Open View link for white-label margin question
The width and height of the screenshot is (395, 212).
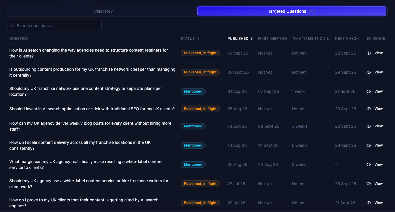[378, 165]
